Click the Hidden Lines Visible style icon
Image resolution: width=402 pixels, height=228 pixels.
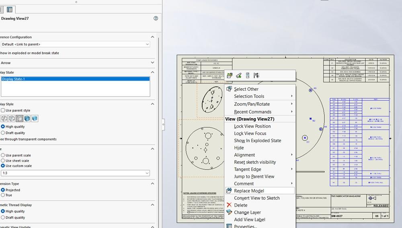(12, 118)
